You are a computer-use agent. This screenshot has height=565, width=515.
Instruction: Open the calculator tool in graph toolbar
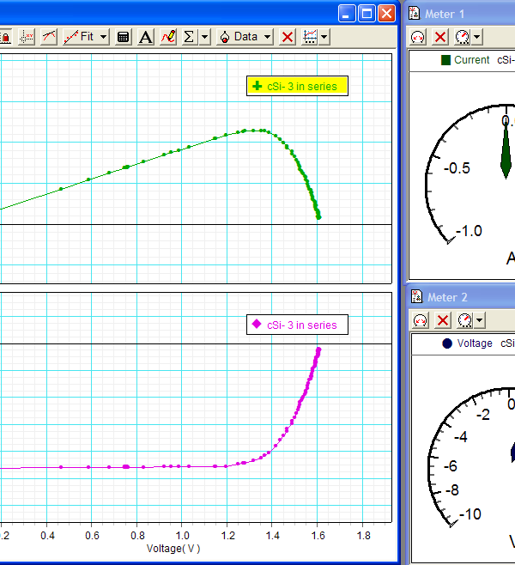click(124, 37)
